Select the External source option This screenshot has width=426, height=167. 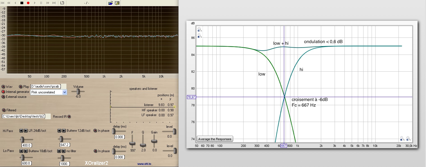click(3, 97)
